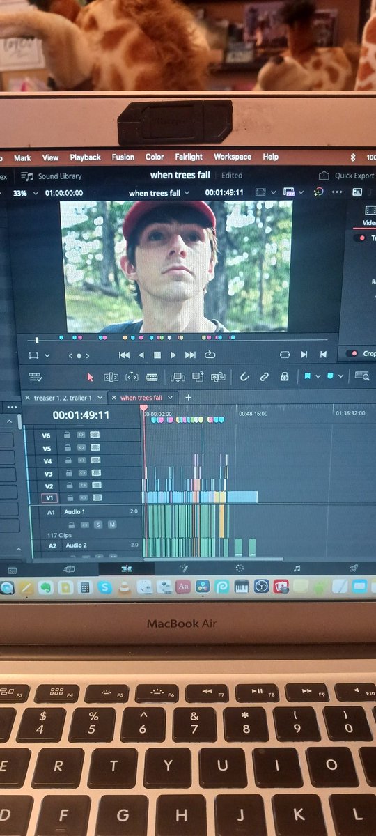Viewport: 376px width, 836px height.
Task: Switch to the Deliver page rocket icon
Action: [354, 568]
